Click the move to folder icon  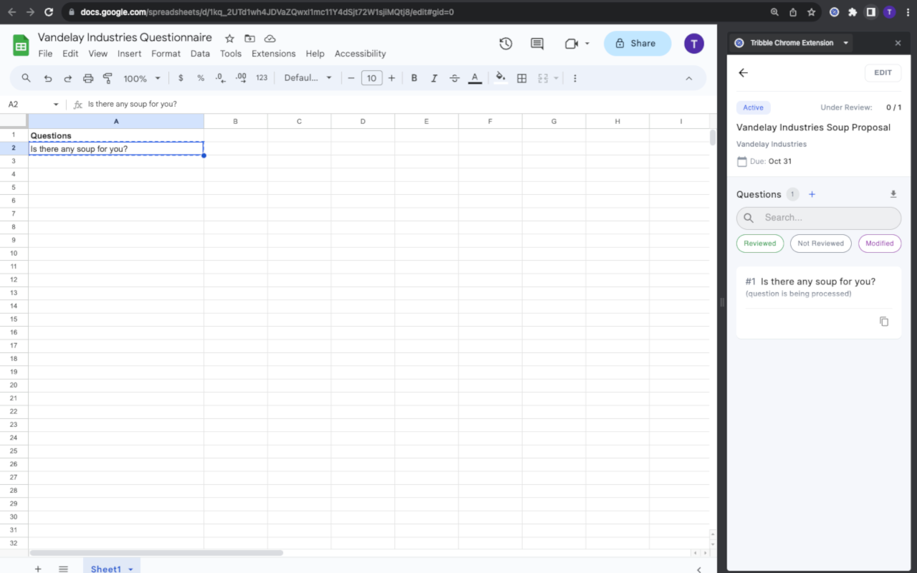pos(249,39)
